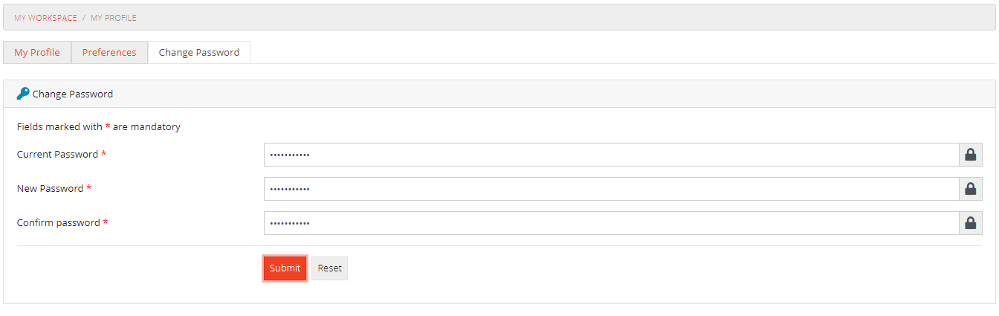Select the Change Password tab
This screenshot has height=316, width=999.
[199, 52]
